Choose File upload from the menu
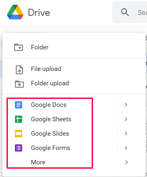This screenshot has height=177, width=147. (x=74, y=69)
